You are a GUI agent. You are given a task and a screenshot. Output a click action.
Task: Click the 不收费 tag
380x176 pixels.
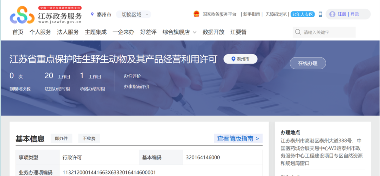(x=89, y=138)
